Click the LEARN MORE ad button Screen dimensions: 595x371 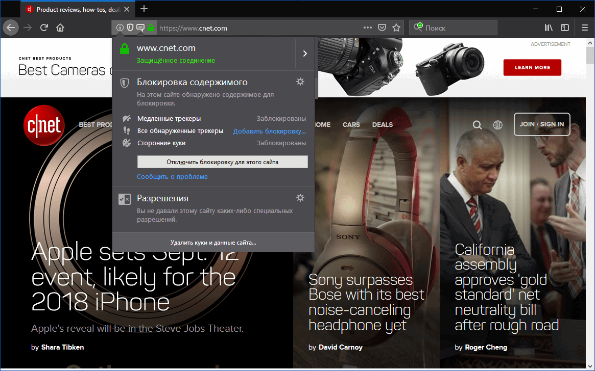[532, 67]
